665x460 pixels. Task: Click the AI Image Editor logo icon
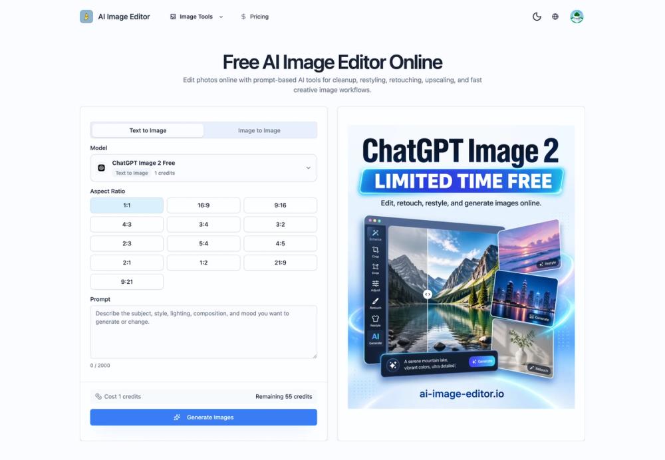(86, 16)
